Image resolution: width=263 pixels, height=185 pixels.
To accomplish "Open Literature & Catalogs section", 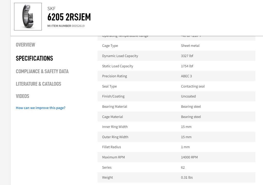I will pos(39,84).
